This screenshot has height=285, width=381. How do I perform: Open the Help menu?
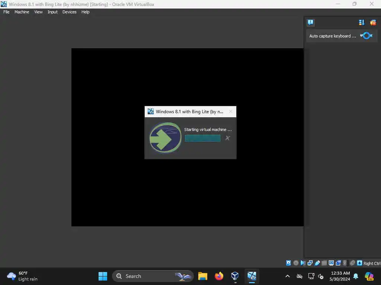click(85, 12)
